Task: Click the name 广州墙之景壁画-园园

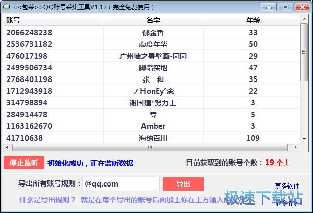Action: pyautogui.click(x=153, y=56)
